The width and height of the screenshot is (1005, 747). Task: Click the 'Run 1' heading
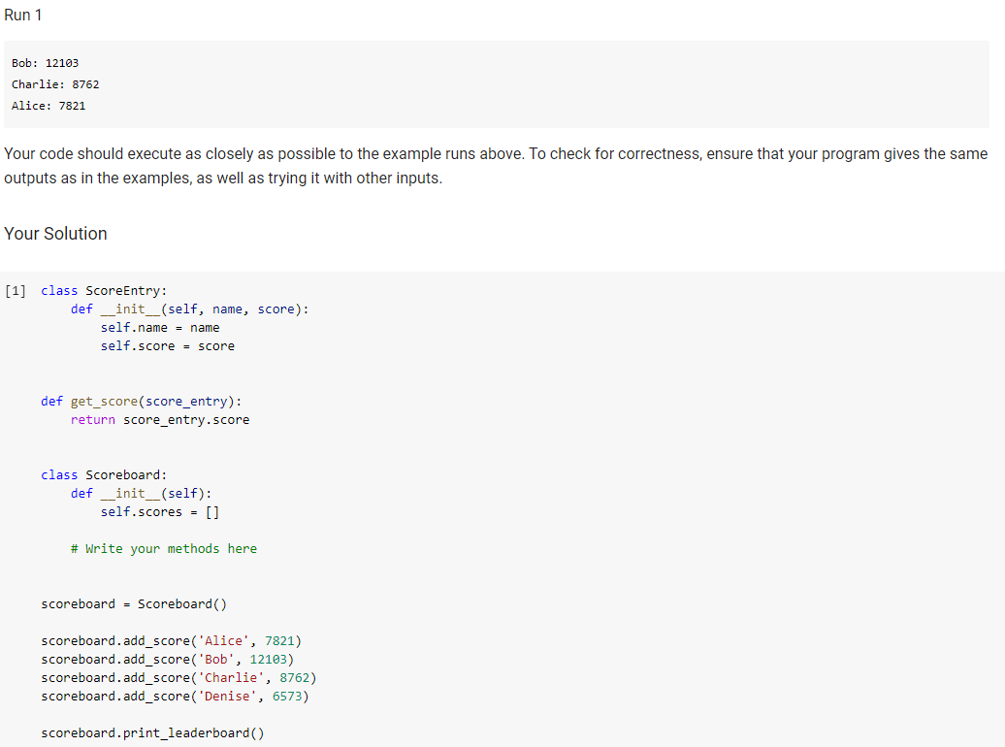22,15
